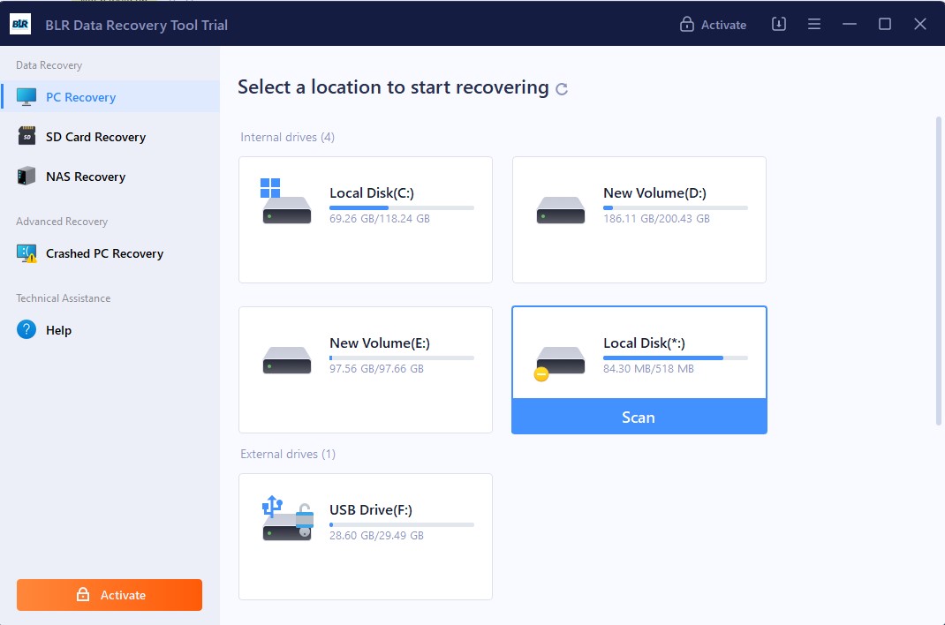Click the NAS Recovery server icon

tap(26, 176)
